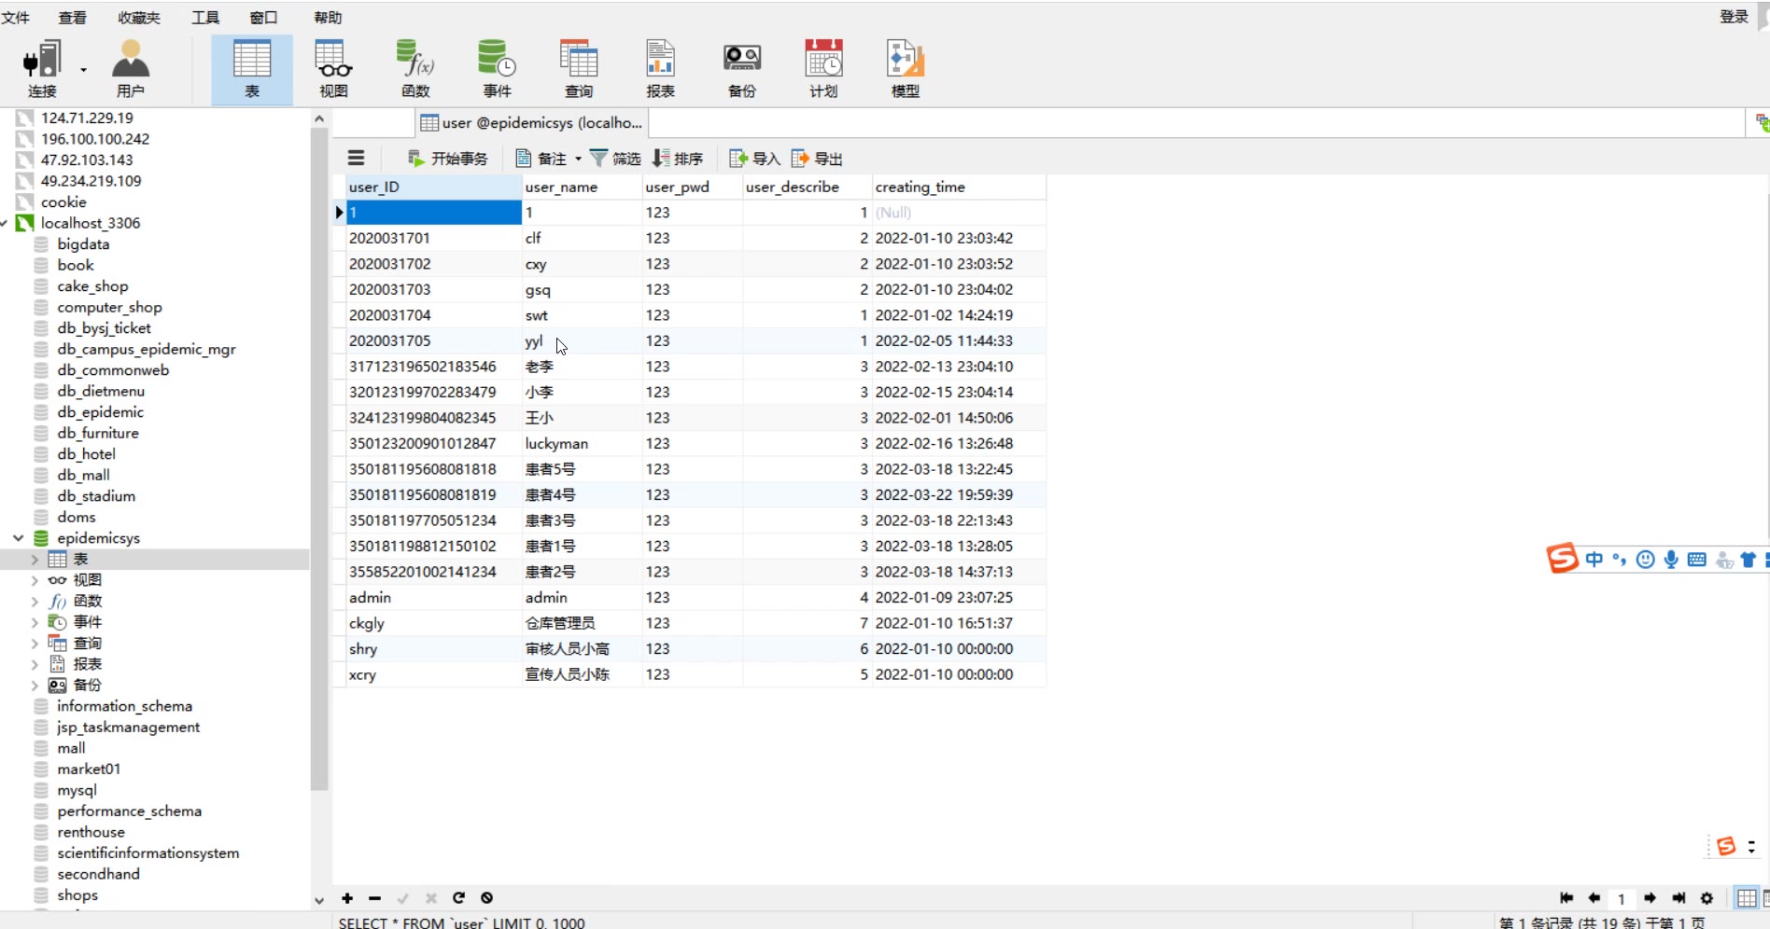Image resolution: width=1770 pixels, height=929 pixels.
Task: Open the 备注 dropdown arrow
Action: point(578,159)
